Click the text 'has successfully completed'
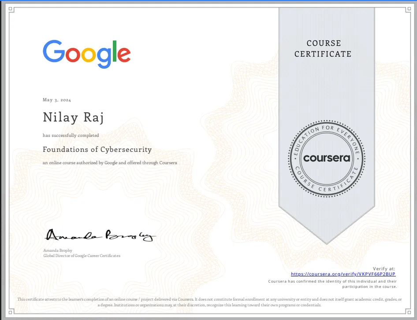Screen dimensions: 417x320 tap(71, 136)
